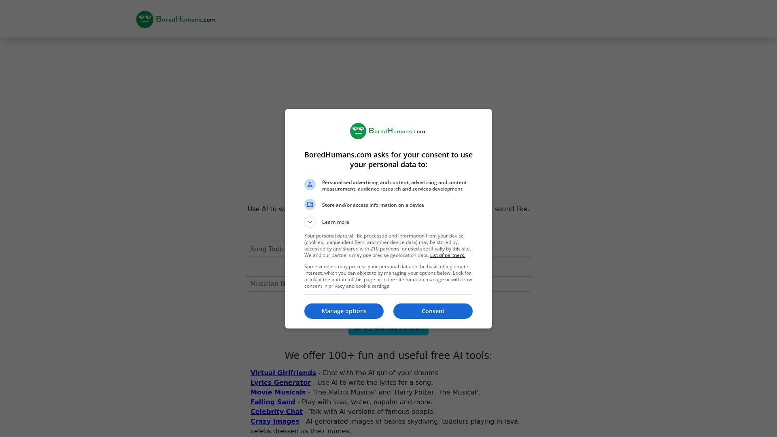Open the Falling Sand link
The height and width of the screenshot is (437, 777).
coord(273,402)
